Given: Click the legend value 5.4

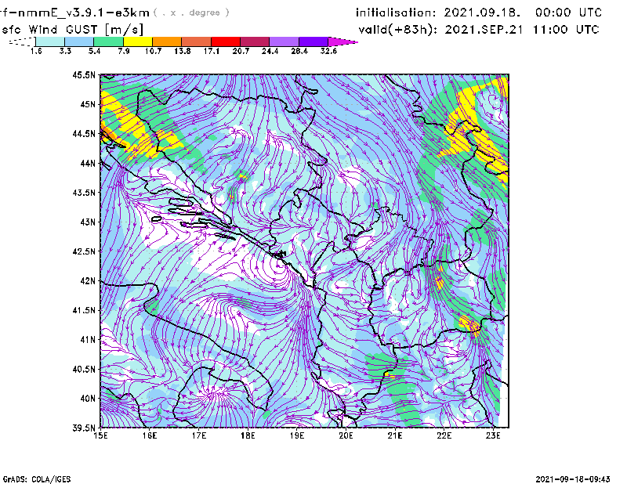Looking at the screenshot, I should [x=94, y=51].
